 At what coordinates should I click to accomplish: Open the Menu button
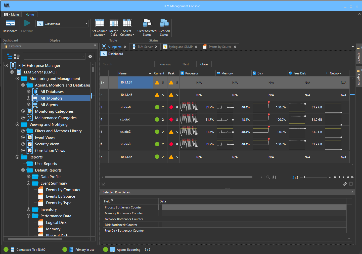[x=11, y=14]
